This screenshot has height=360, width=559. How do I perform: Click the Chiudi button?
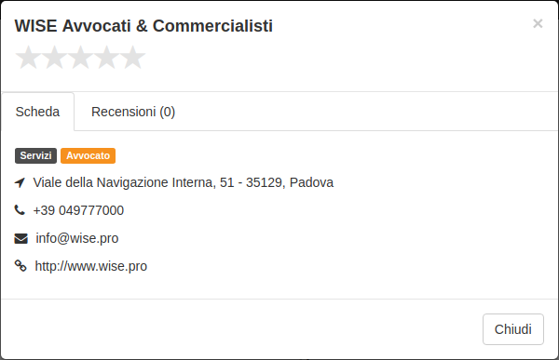pos(513,329)
